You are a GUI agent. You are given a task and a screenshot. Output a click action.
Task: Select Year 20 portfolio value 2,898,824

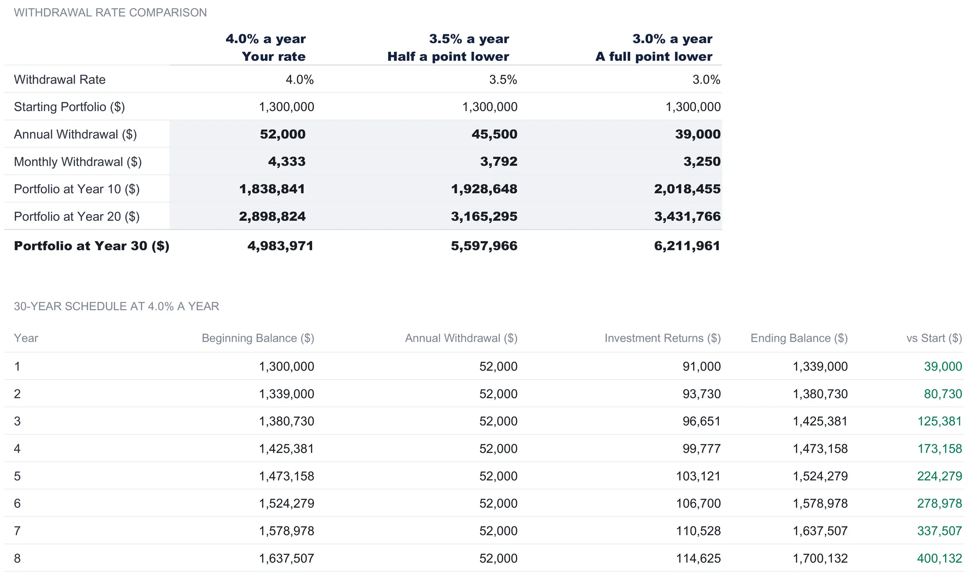pos(272,216)
